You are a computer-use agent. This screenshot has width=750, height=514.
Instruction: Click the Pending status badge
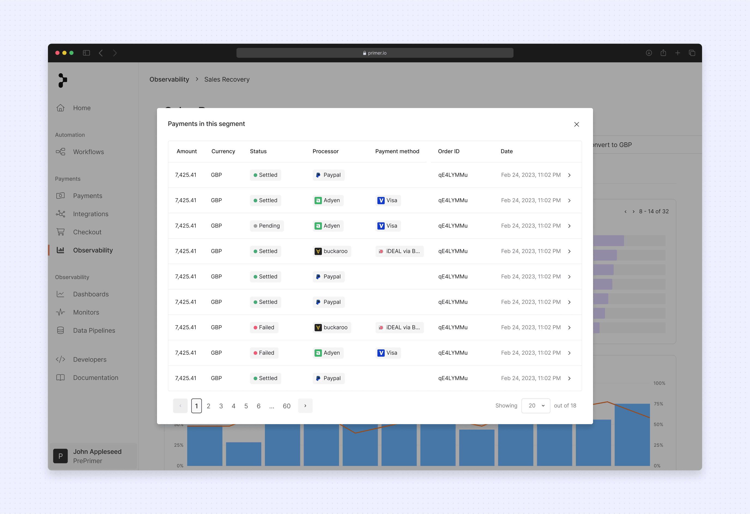[x=267, y=226]
